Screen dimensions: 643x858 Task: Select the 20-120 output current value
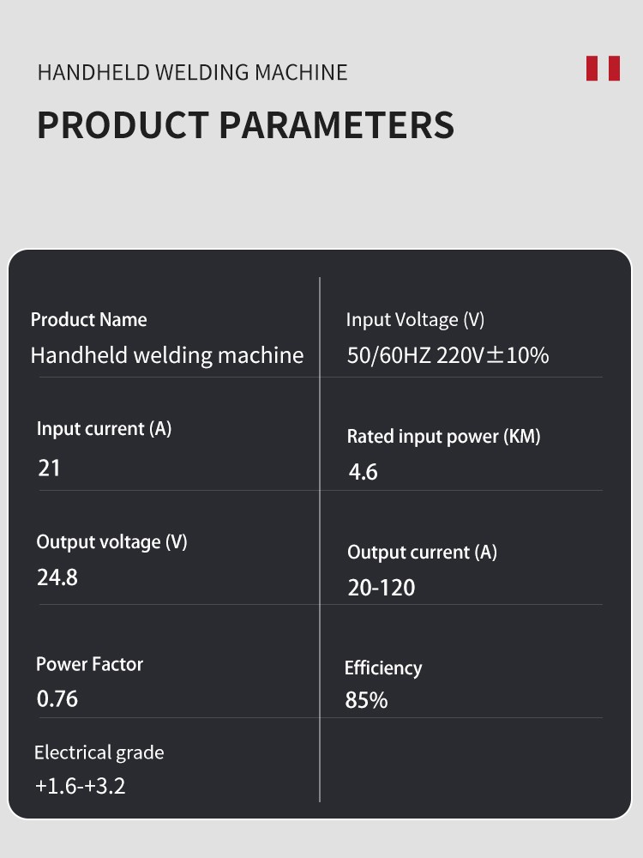pyautogui.click(x=381, y=588)
